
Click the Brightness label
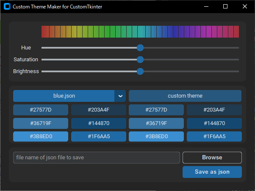point(26,71)
